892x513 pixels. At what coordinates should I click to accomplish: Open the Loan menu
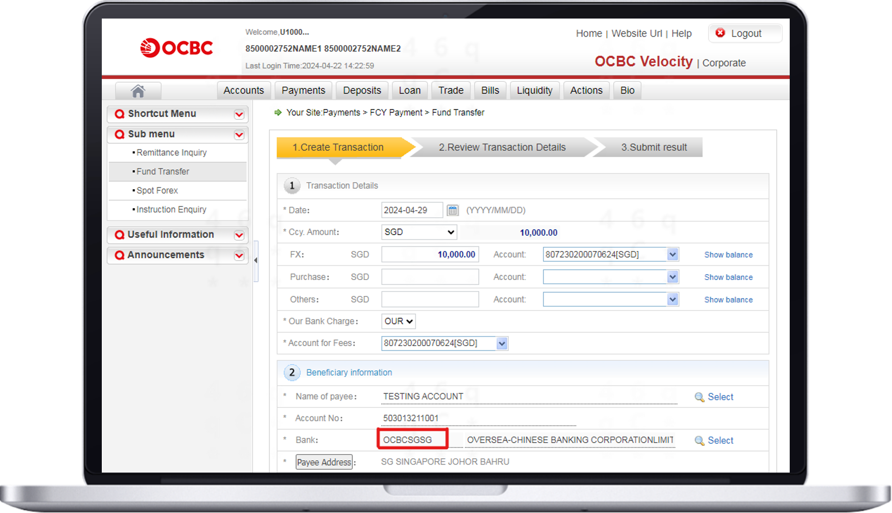pos(410,90)
